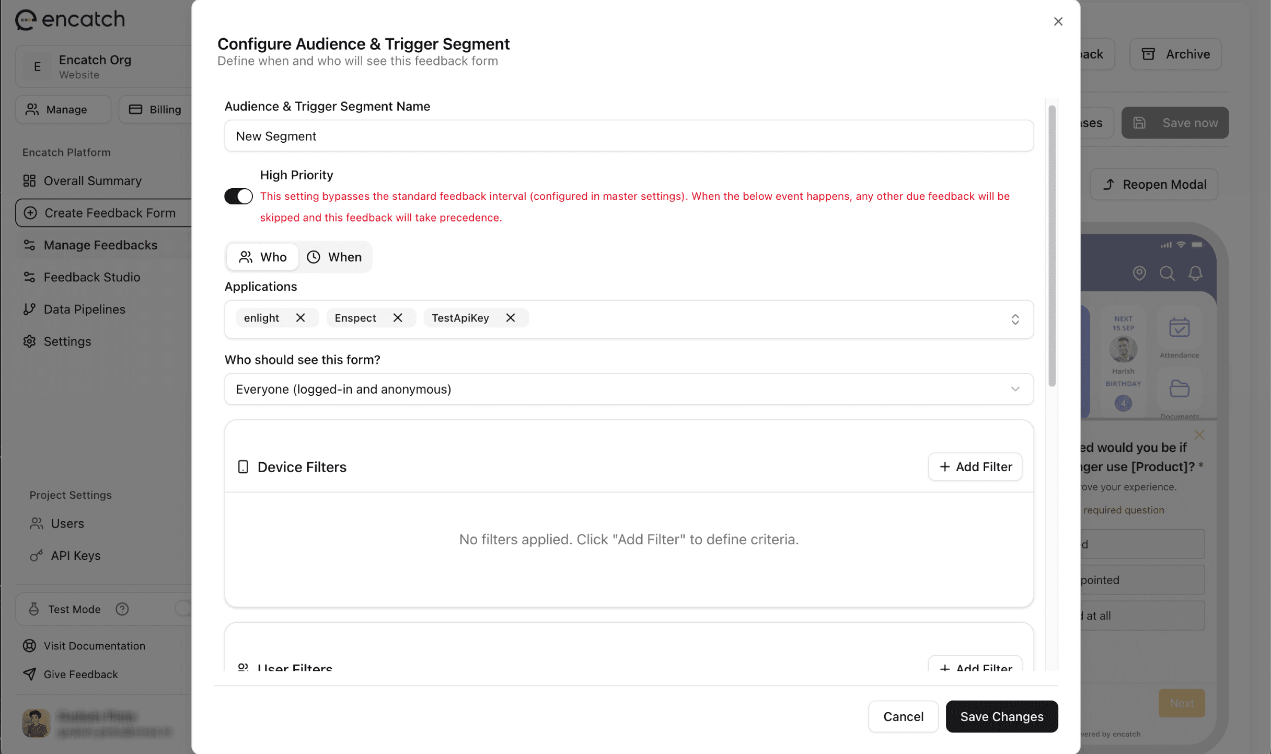Remove the enlight application chip

[300, 318]
